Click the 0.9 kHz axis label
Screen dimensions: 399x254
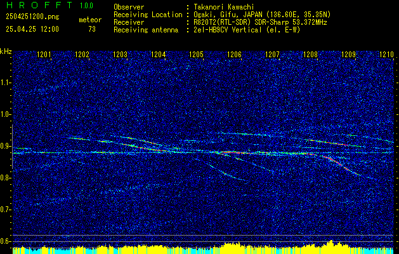pyautogui.click(x=6, y=146)
